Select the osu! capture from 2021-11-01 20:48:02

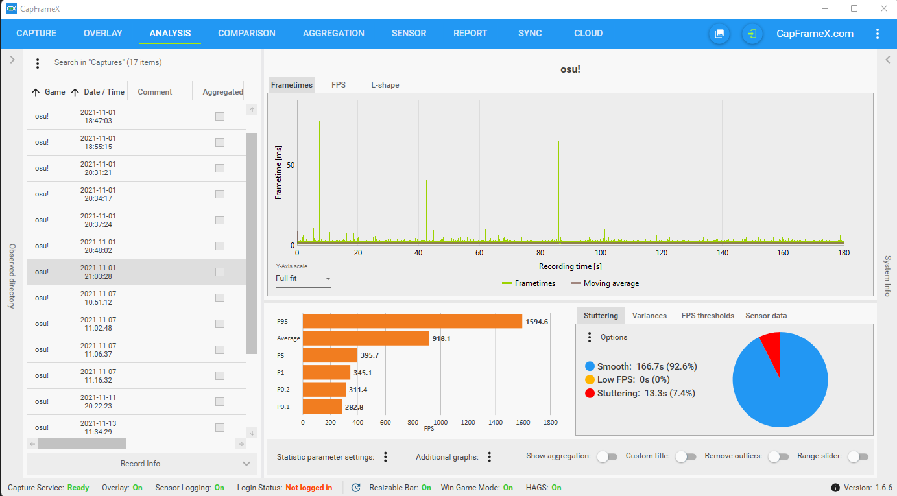coord(136,246)
